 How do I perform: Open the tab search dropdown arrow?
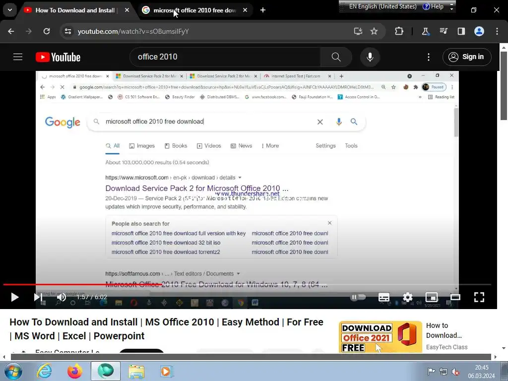tap(10, 10)
